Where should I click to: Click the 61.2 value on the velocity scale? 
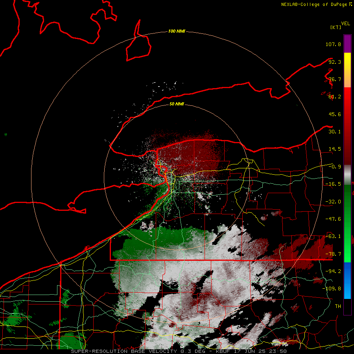[x=335, y=97]
